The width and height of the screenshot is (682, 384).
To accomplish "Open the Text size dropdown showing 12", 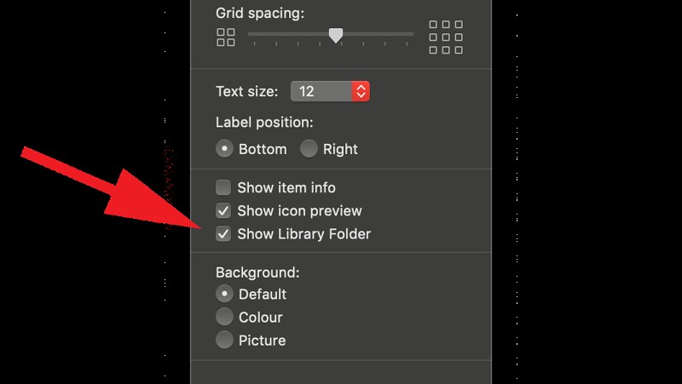I will point(321,91).
